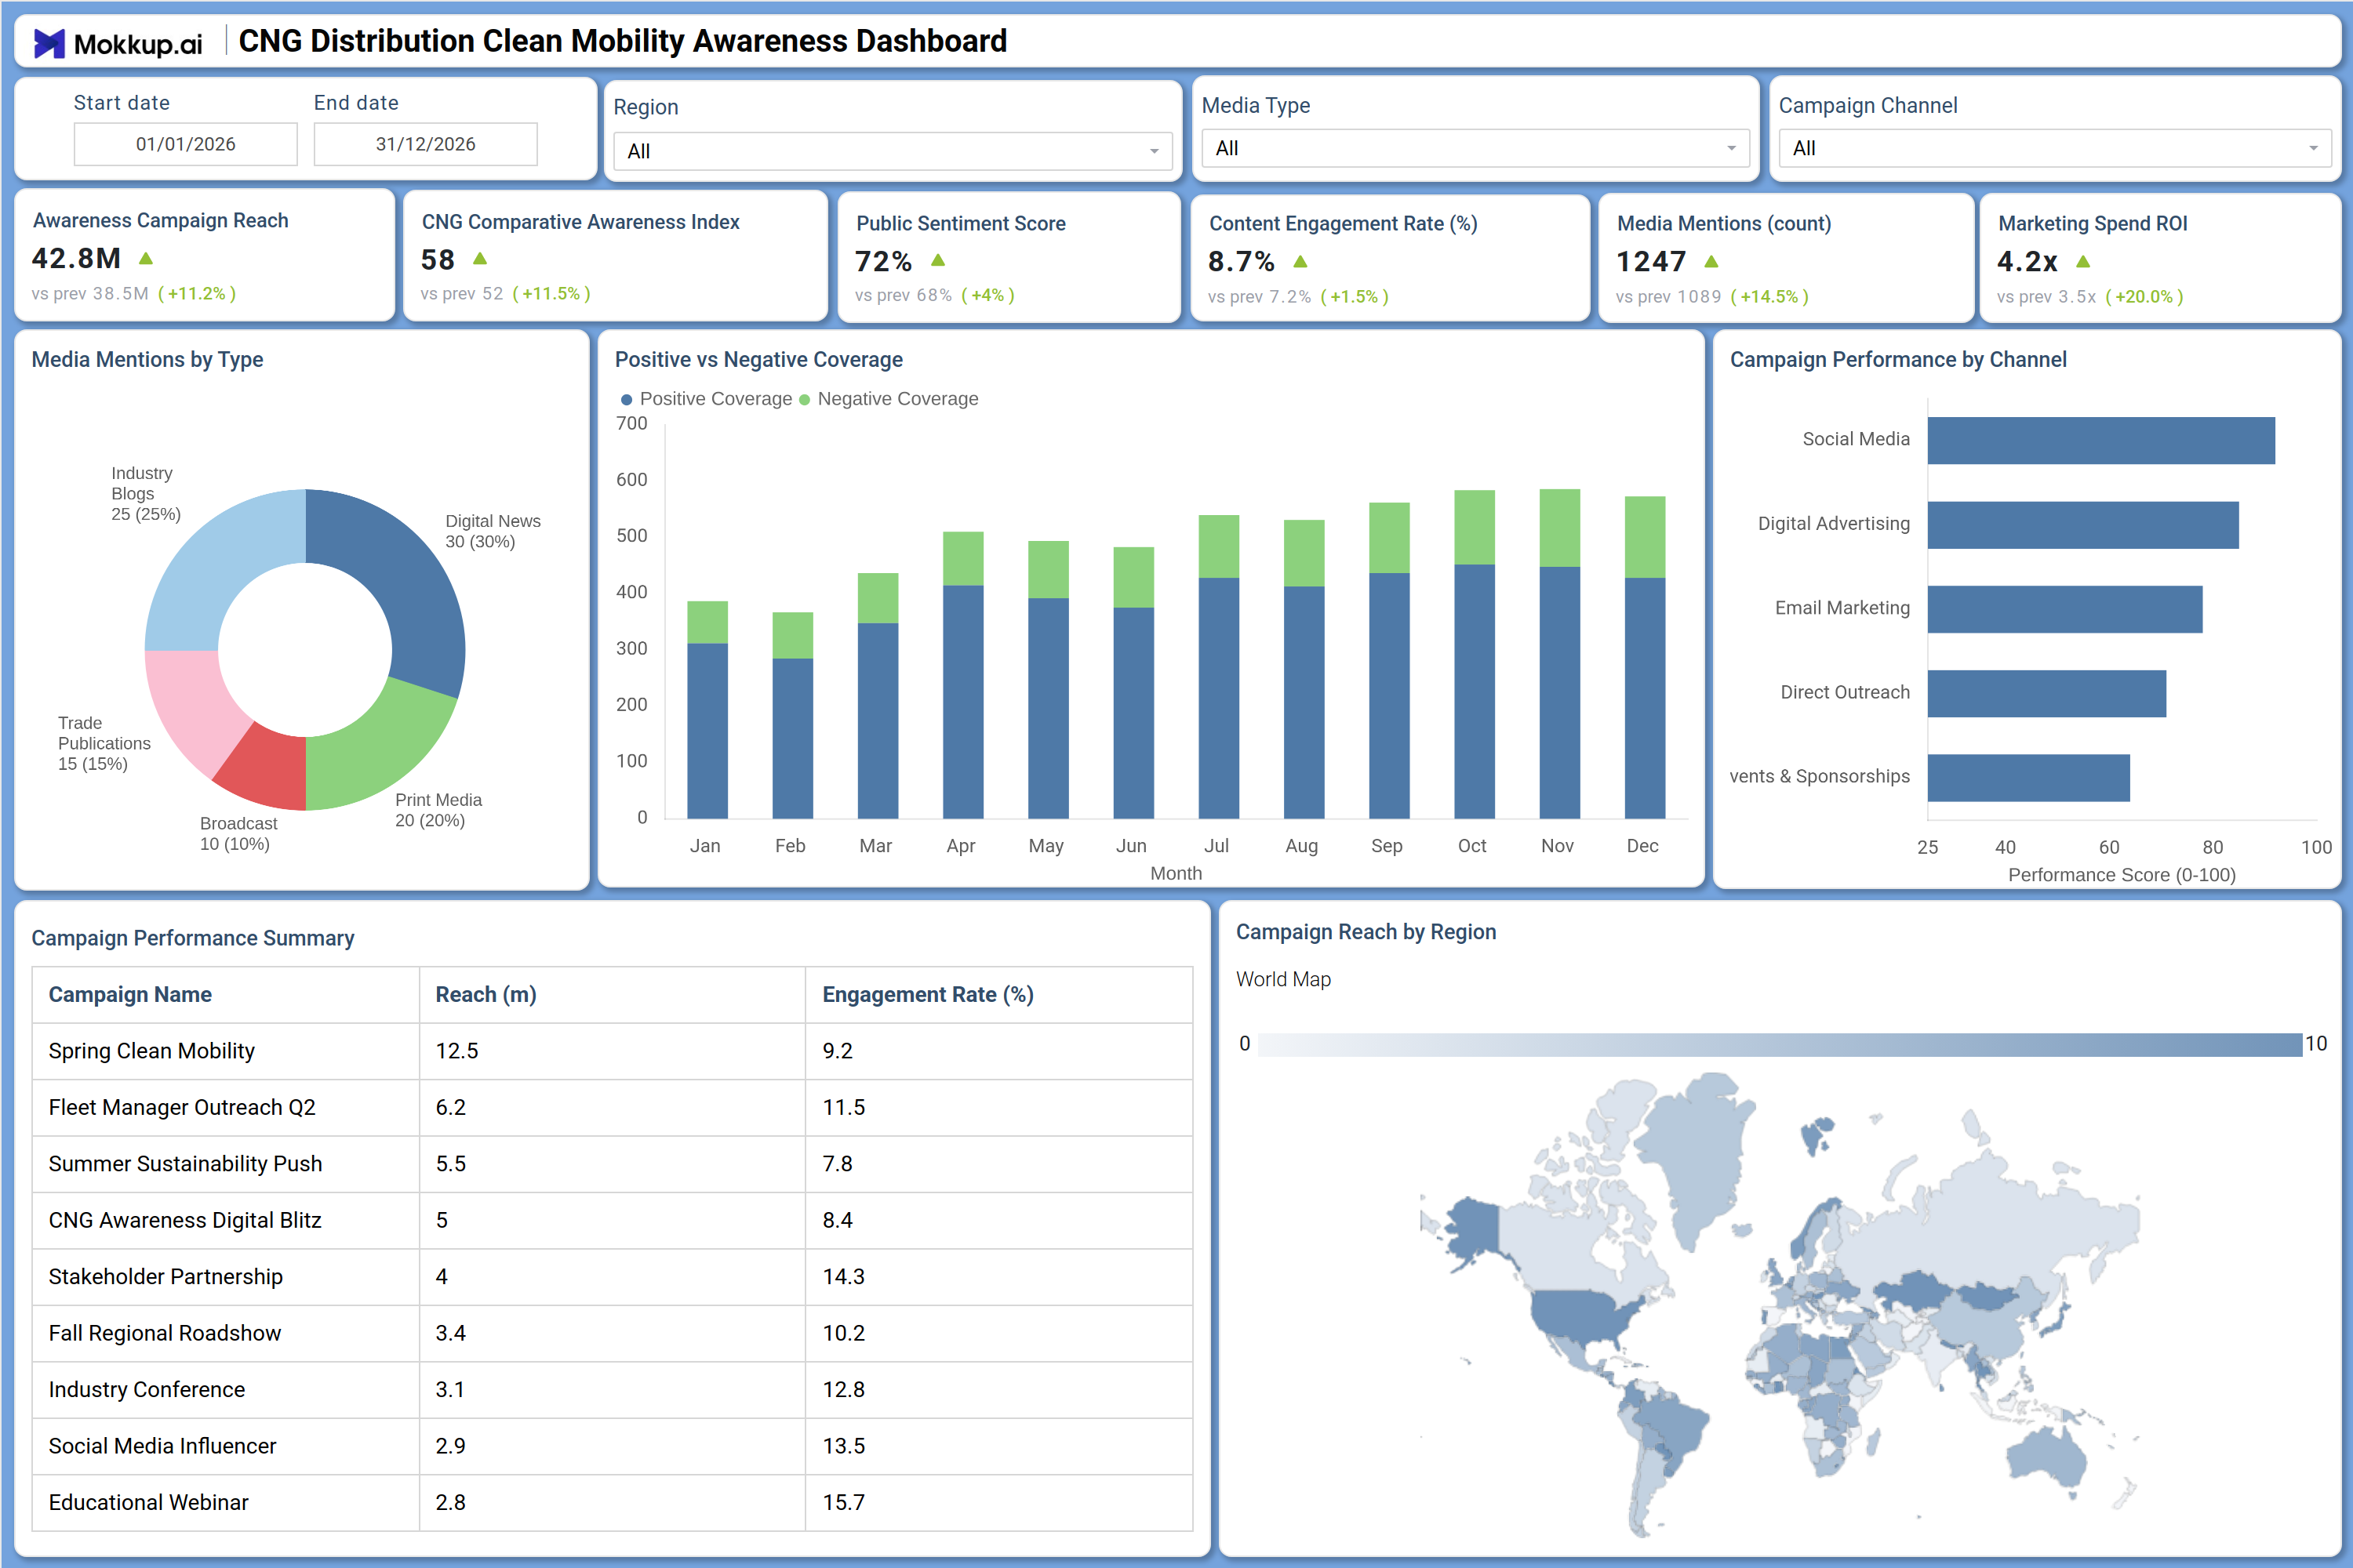This screenshot has width=2353, height=1568.
Task: Toggle Negative Coverage legend item
Action: coord(889,399)
